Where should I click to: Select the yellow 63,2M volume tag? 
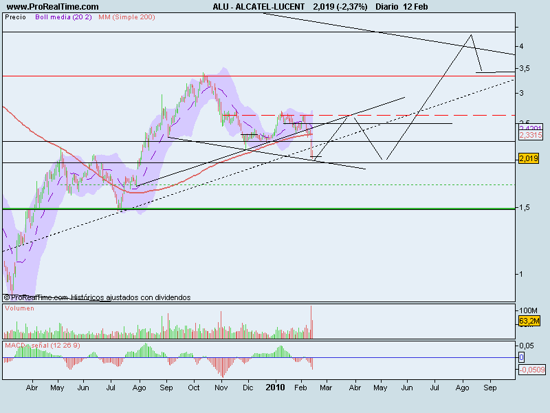click(529, 321)
